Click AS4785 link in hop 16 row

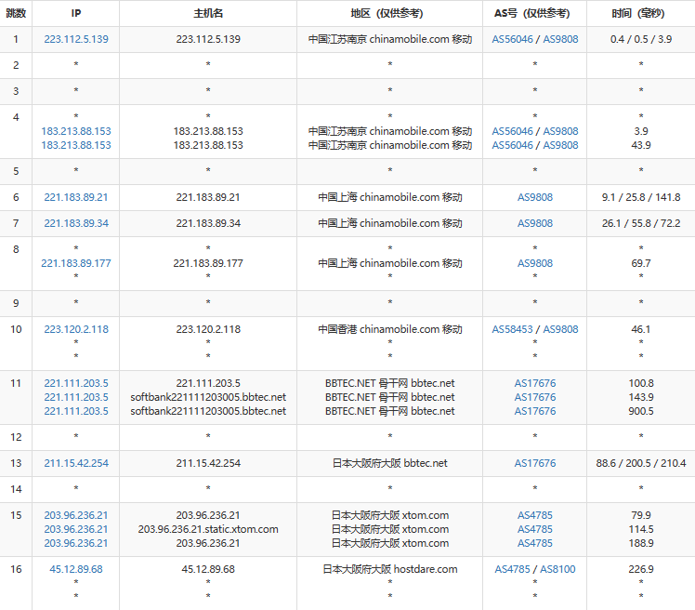512,569
